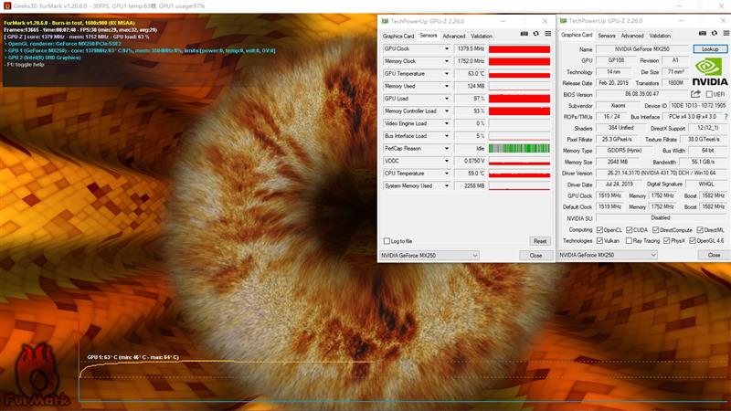The width and height of the screenshot is (731, 411).
Task: Click the refresh icon in Sensors window
Action: click(535, 35)
